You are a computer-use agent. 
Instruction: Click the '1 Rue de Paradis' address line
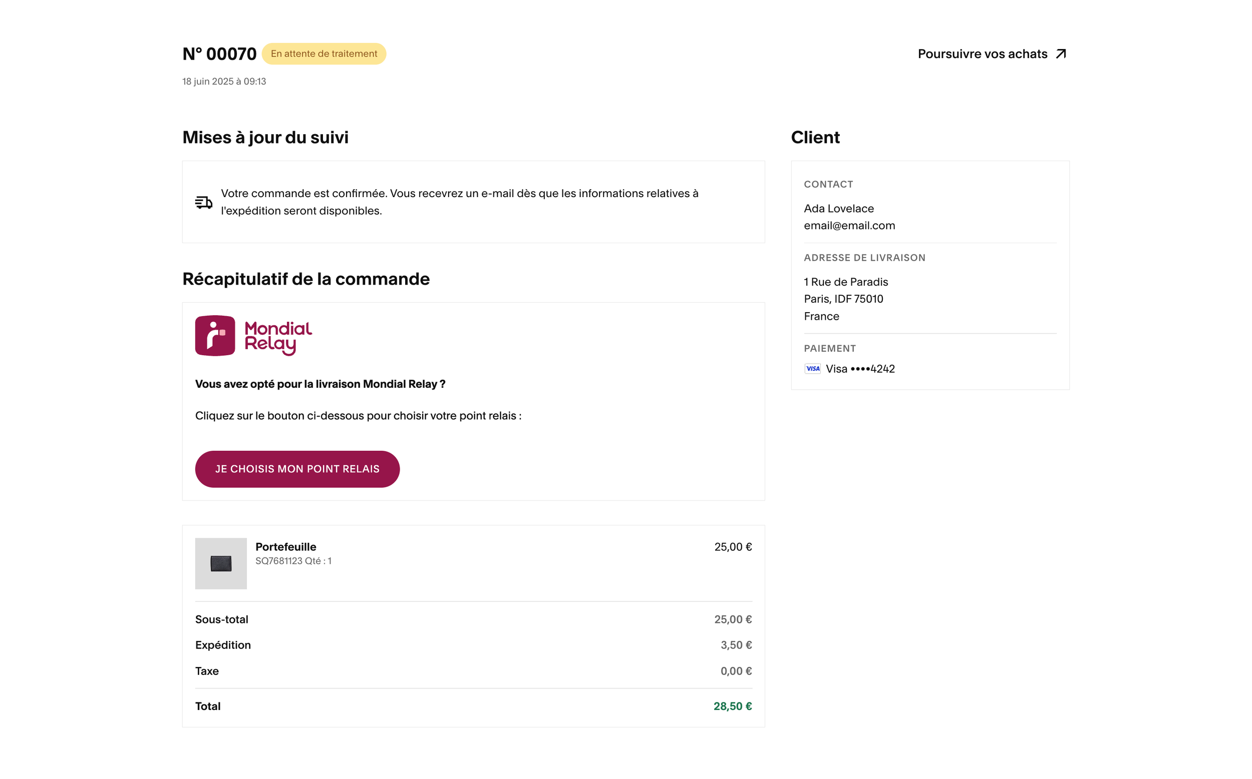(x=846, y=282)
